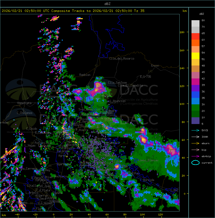The image size is (215, 218).
Task: Click the white 30HM track arrow in legend
Action: pos(195,137)
